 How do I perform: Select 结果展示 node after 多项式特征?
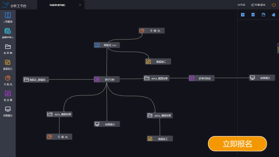(x=262, y=78)
